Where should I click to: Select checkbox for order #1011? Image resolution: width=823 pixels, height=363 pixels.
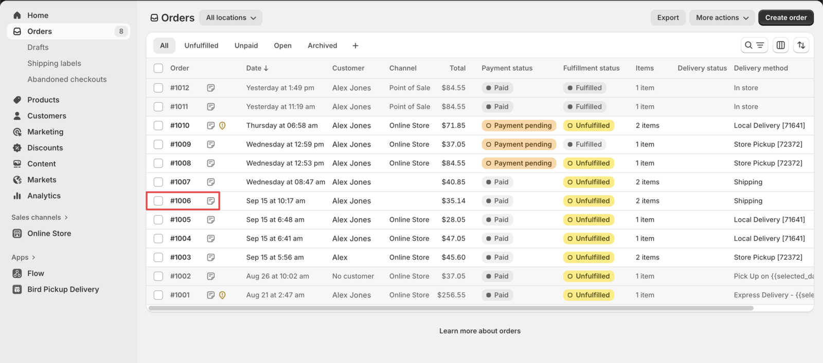pyautogui.click(x=158, y=107)
